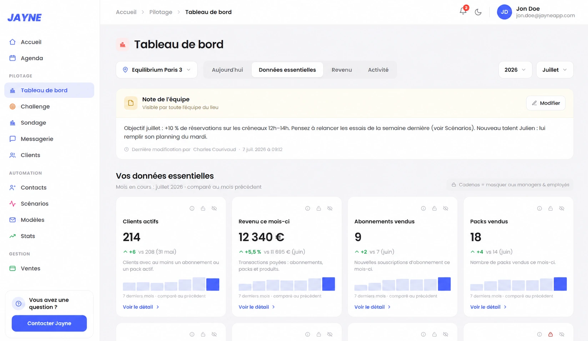588x341 pixels.
Task: Switch to the Revenu tab
Action: 342,70
